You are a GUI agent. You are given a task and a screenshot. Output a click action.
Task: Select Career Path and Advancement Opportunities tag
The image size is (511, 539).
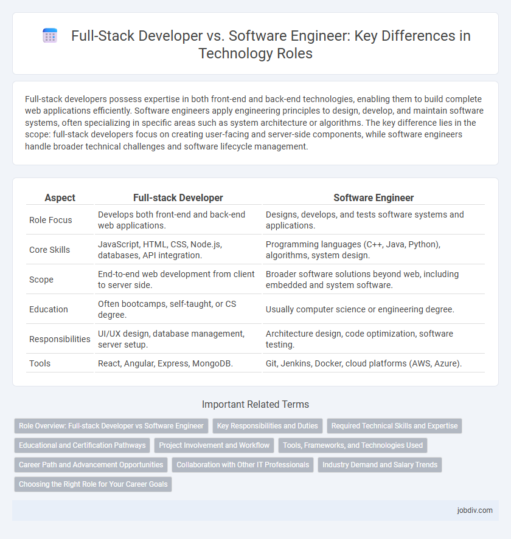pos(91,465)
